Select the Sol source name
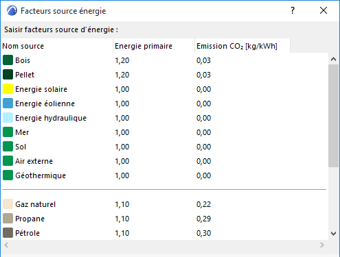 pyautogui.click(x=21, y=147)
